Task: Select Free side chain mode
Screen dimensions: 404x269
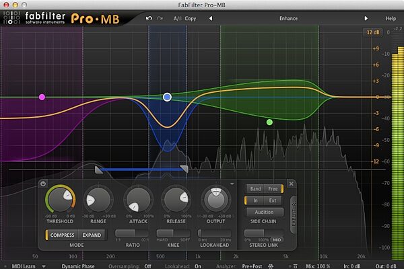Action: pos(273,189)
